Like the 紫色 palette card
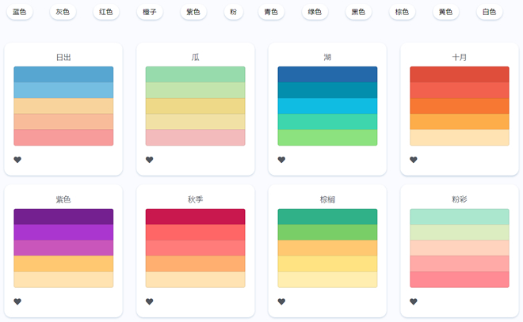The height and width of the screenshot is (322, 523). [x=17, y=301]
